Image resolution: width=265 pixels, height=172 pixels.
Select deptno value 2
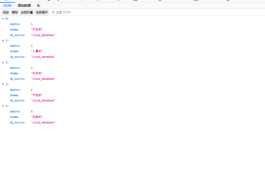[32, 46]
